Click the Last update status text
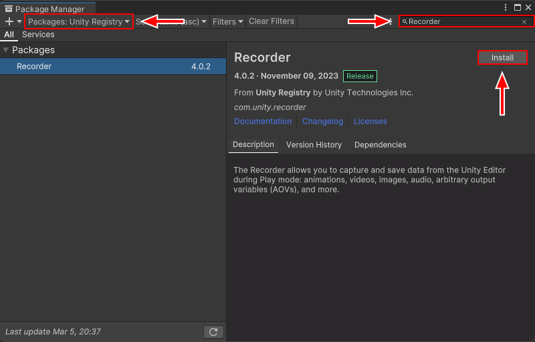 (x=53, y=332)
